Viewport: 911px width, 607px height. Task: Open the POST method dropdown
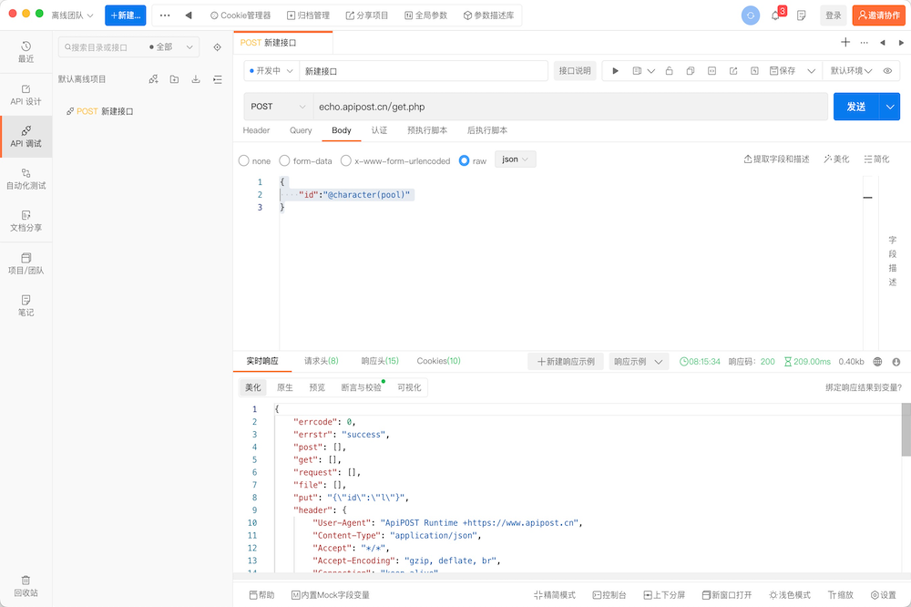(277, 107)
